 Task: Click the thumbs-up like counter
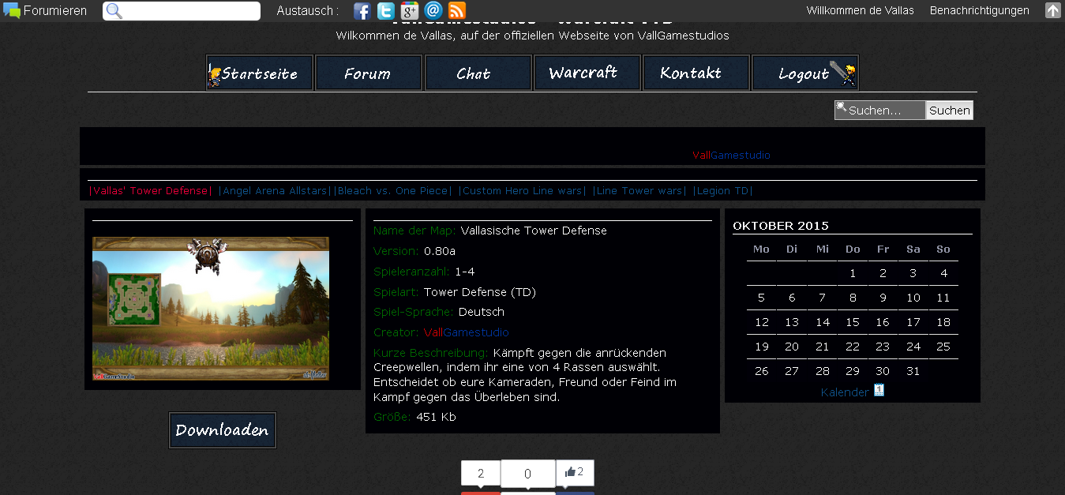[x=575, y=472]
